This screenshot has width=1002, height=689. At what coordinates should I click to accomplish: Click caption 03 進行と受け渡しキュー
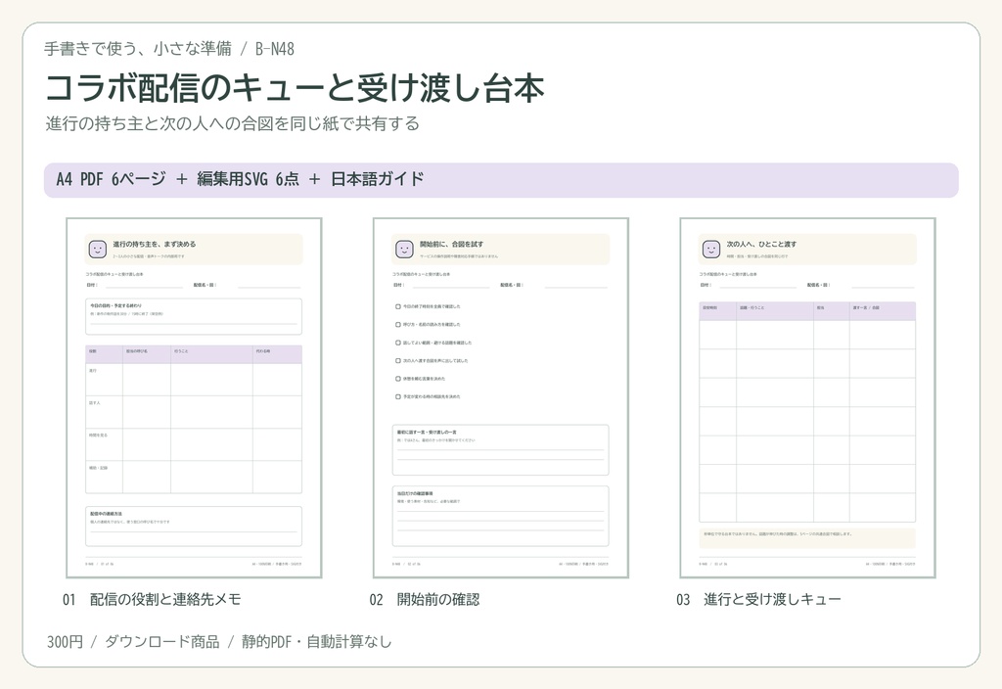(x=758, y=600)
